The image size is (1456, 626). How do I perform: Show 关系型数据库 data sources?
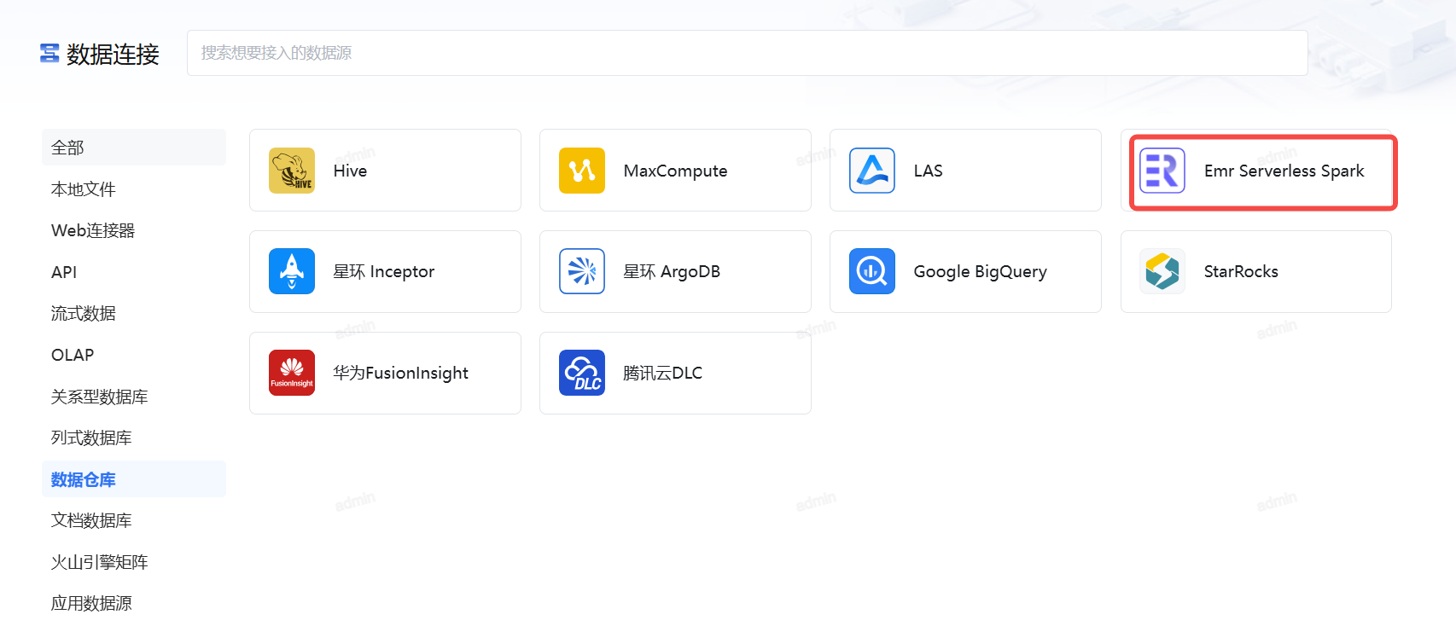coord(100,397)
